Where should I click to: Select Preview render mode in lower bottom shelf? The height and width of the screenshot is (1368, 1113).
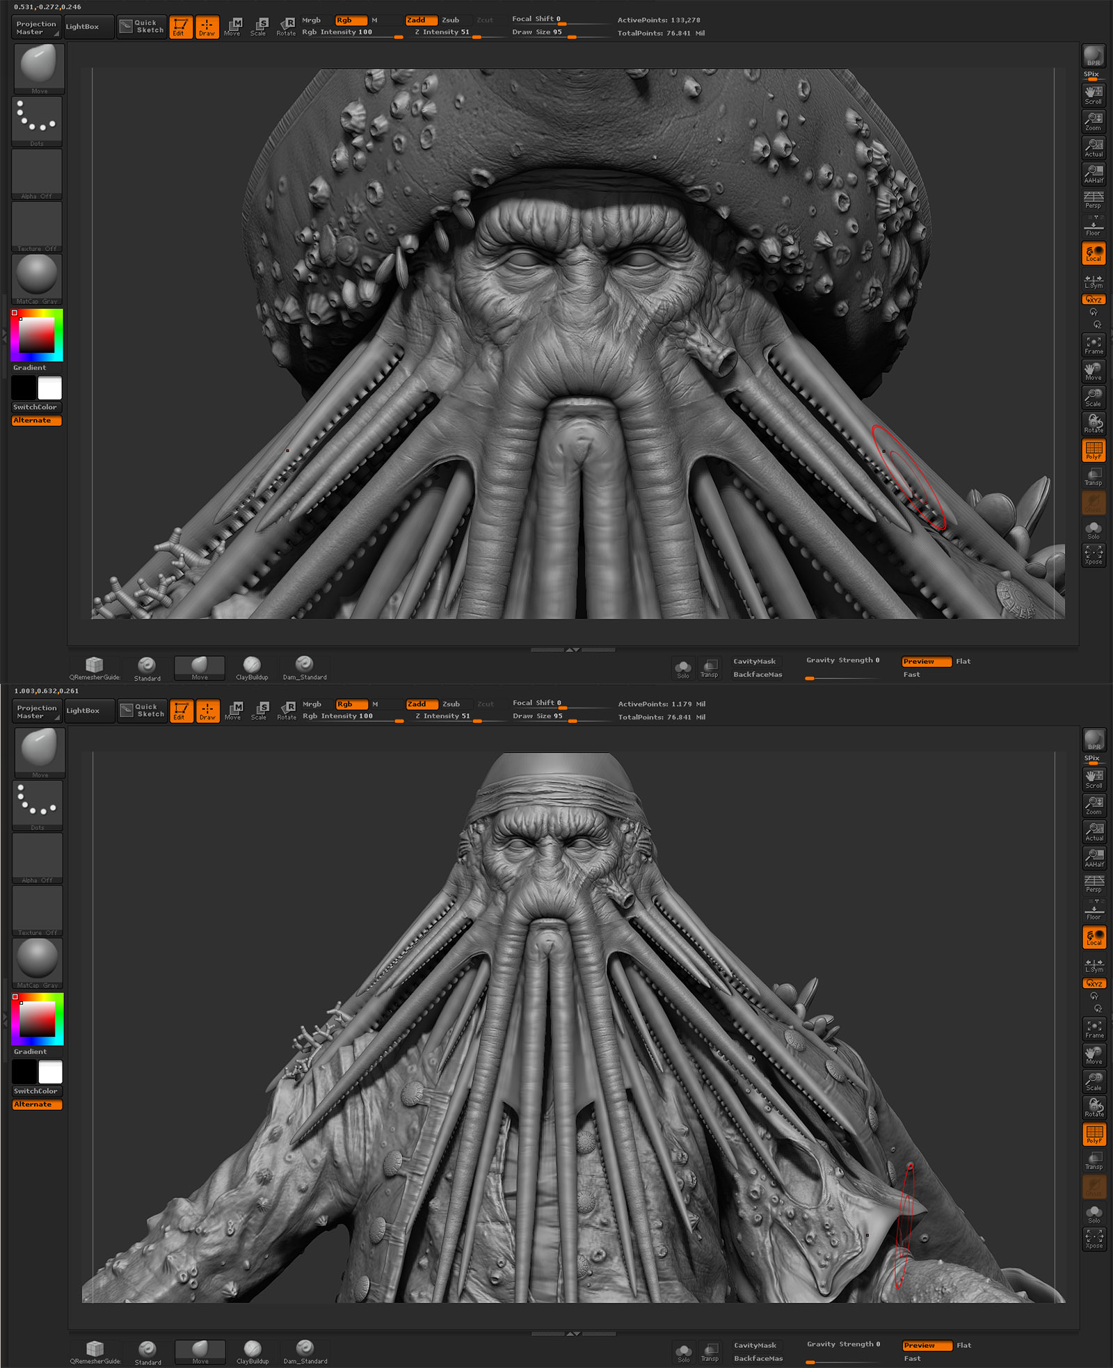pyautogui.click(x=927, y=1346)
